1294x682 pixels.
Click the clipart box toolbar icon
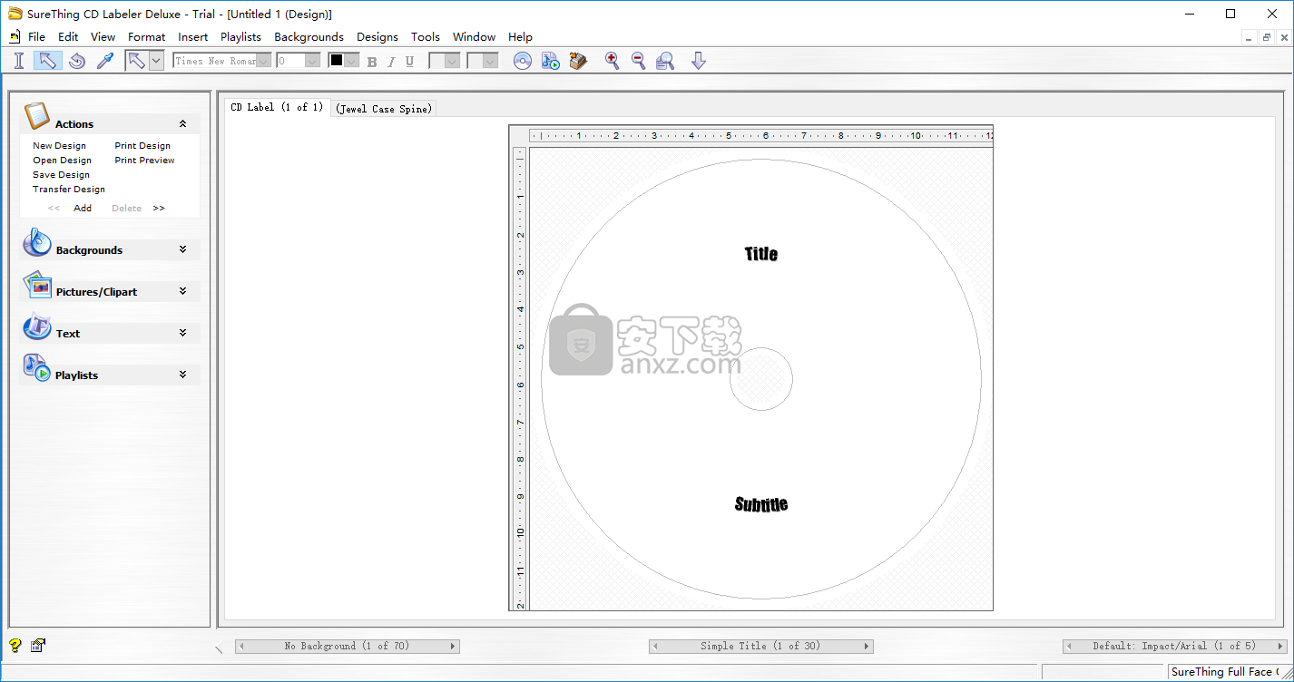click(x=578, y=61)
